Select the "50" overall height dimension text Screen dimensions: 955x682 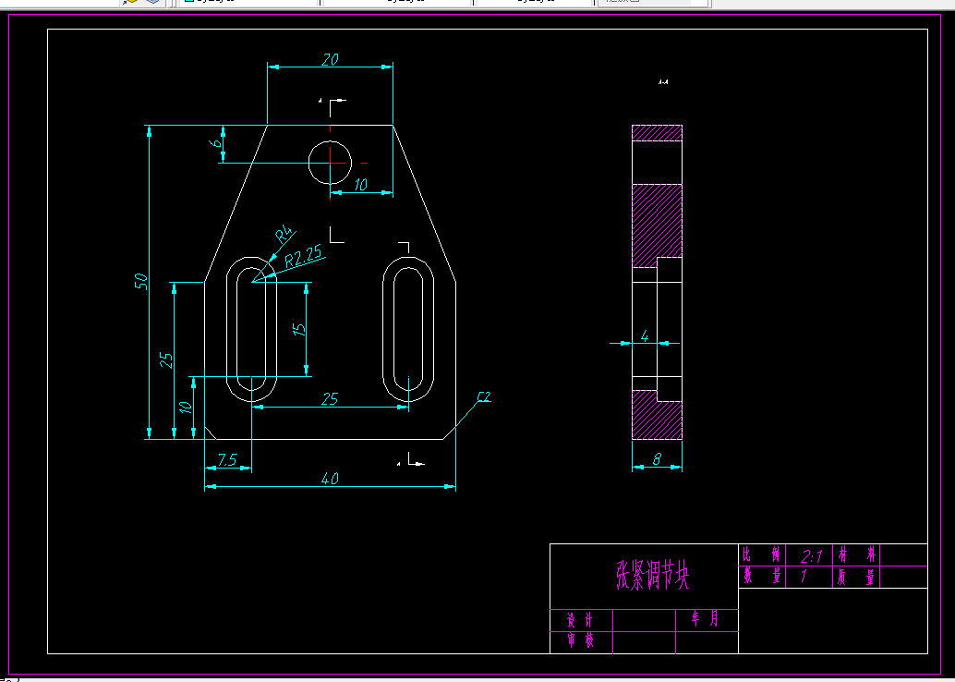[x=140, y=281]
